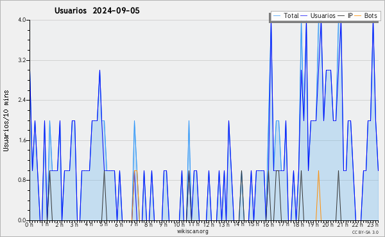Click the wikiscan.org source label

pyautogui.click(x=193, y=231)
